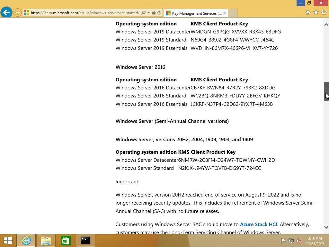Click Windows Server 2016 Datacenter cell
The height and width of the screenshot is (247, 329).
[x=153, y=87]
